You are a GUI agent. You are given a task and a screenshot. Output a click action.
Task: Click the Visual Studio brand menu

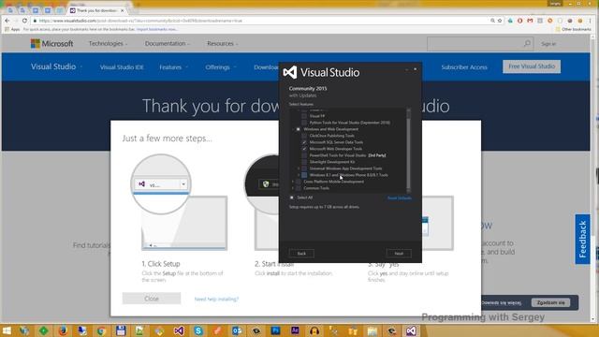coord(56,66)
